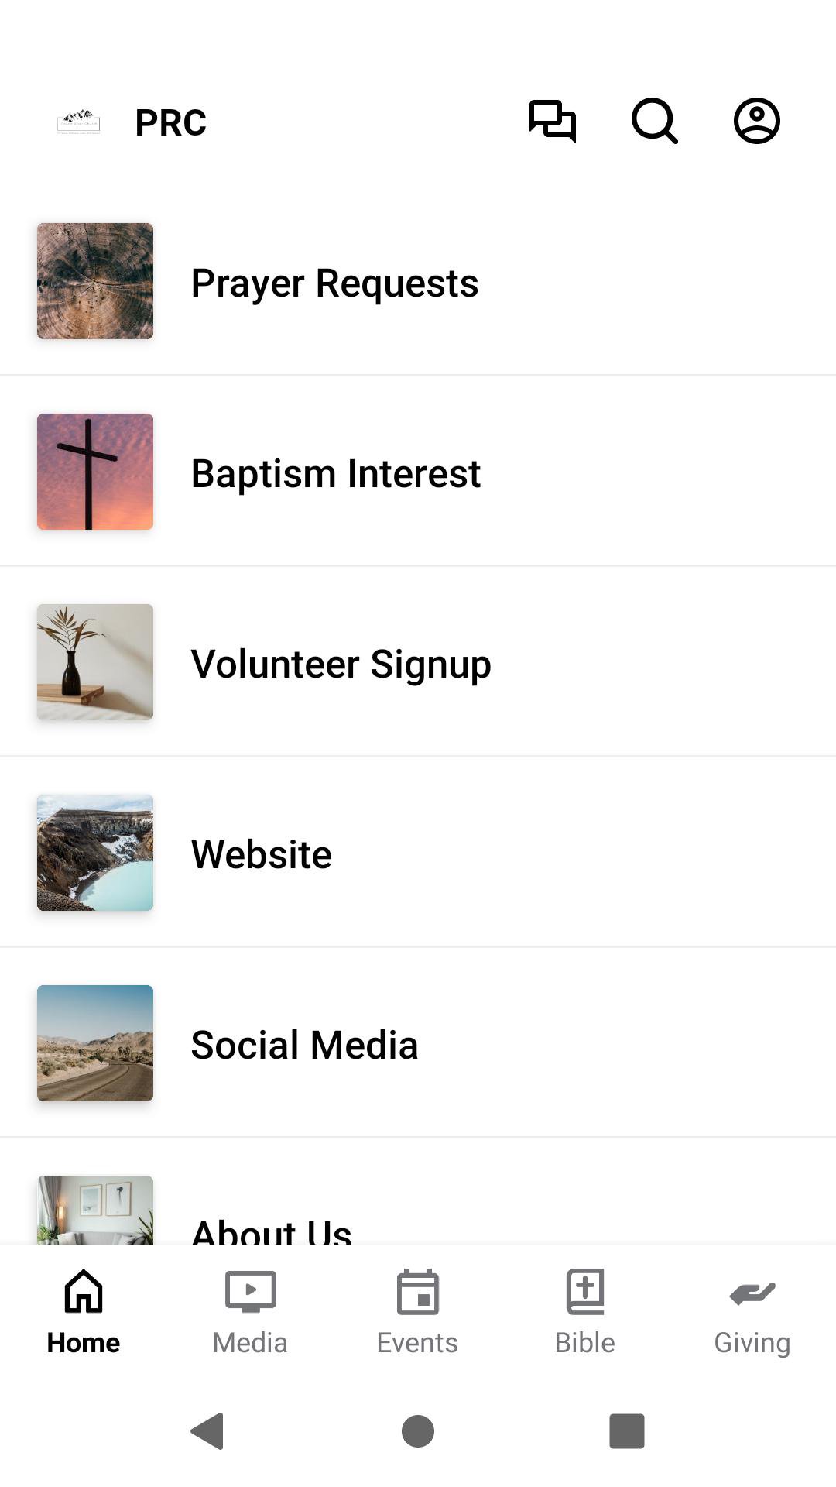Tap the Events calendar icon
Viewport: 836px width, 1487px height.
point(417,1292)
